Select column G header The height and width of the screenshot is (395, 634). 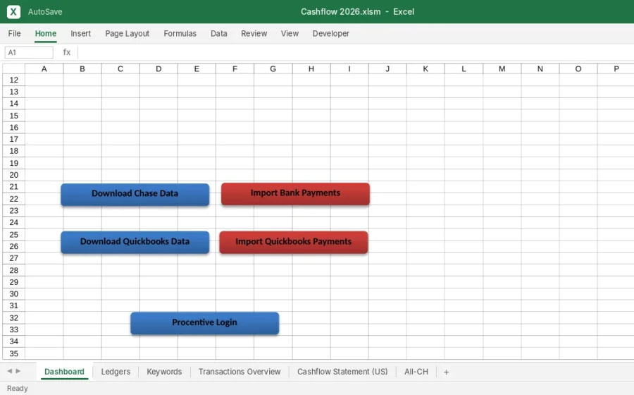[273, 69]
